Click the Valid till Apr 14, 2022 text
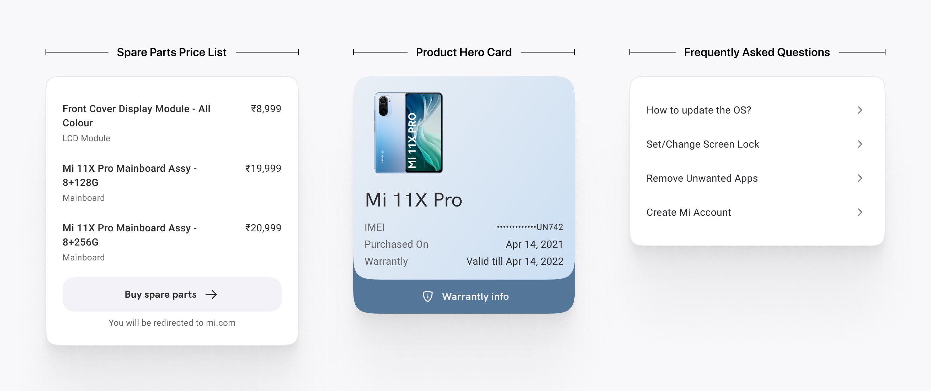Screen dimensions: 931x391 [515, 261]
